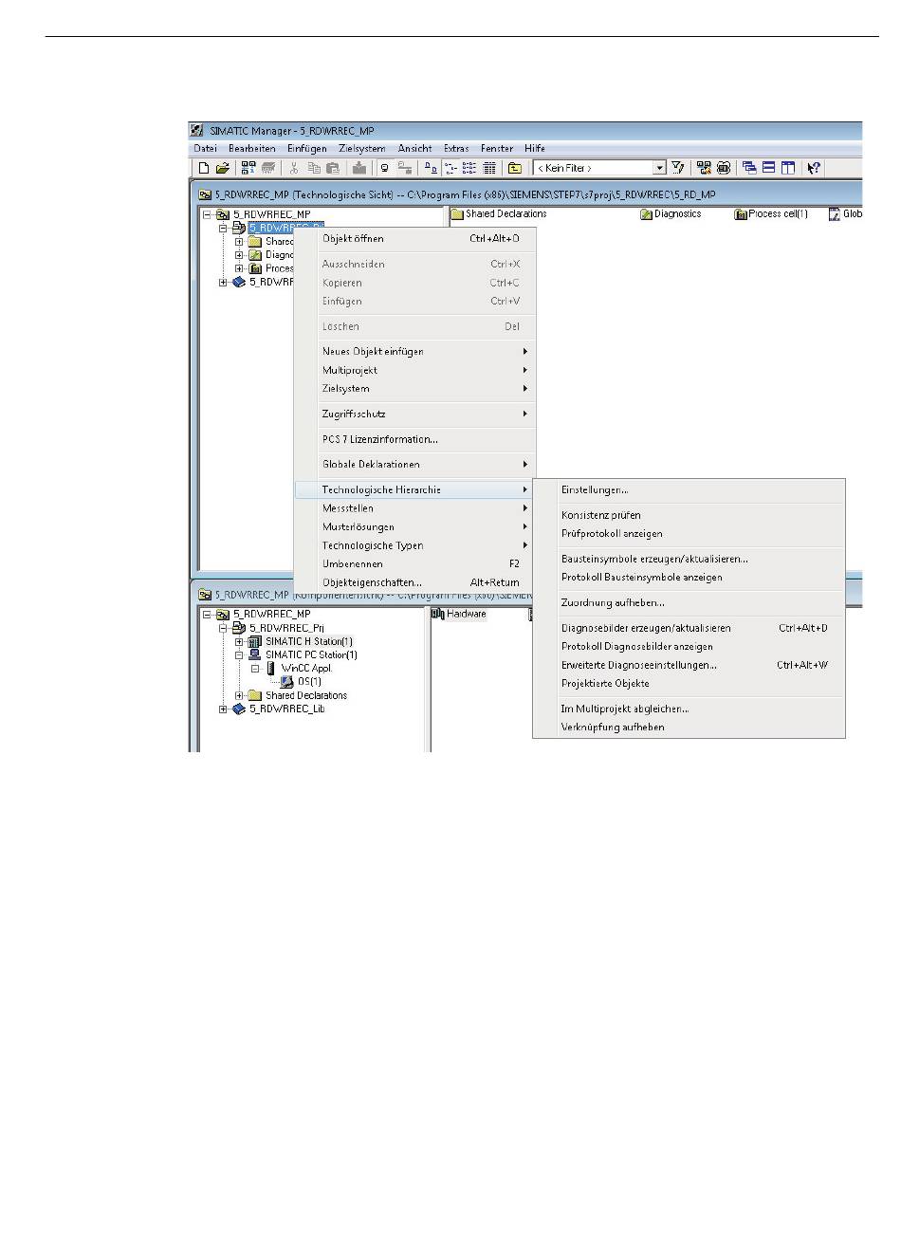
Task: Open the Multiprojekt submenu
Action: (415, 370)
